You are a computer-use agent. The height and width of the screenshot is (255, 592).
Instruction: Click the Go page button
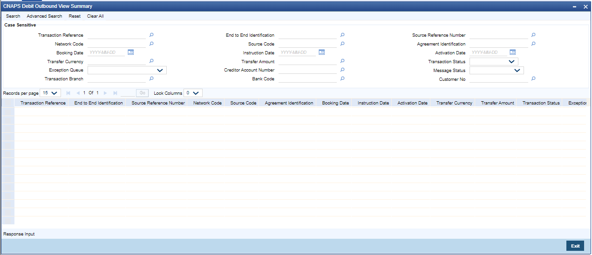142,93
